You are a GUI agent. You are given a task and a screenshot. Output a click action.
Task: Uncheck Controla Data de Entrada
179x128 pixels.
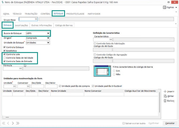click(4, 61)
